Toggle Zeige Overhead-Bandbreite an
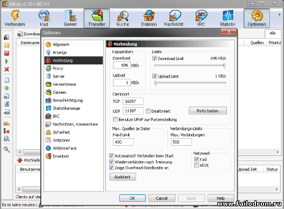This screenshot has height=209, width=284. 111,168
